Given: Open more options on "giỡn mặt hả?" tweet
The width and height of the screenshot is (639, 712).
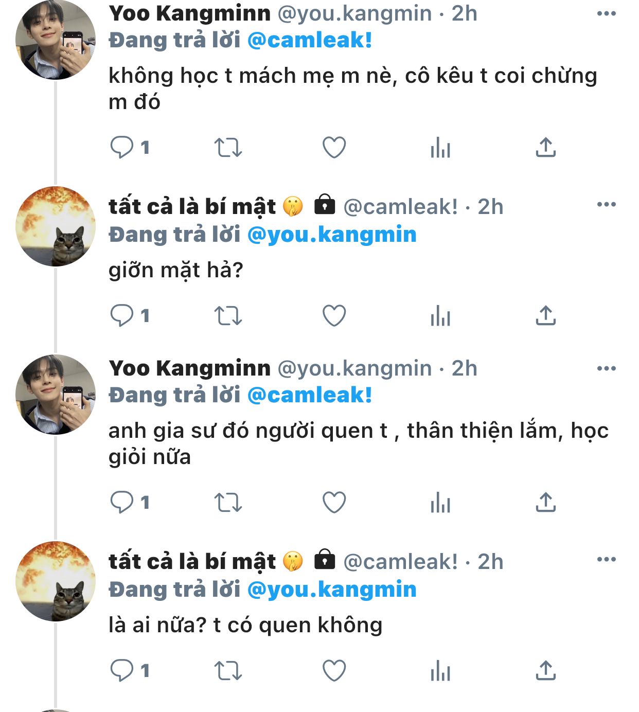Looking at the screenshot, I should (606, 205).
